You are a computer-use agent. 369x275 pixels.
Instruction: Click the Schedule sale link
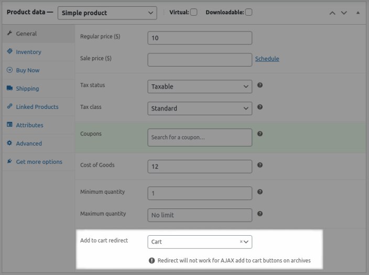click(267, 59)
